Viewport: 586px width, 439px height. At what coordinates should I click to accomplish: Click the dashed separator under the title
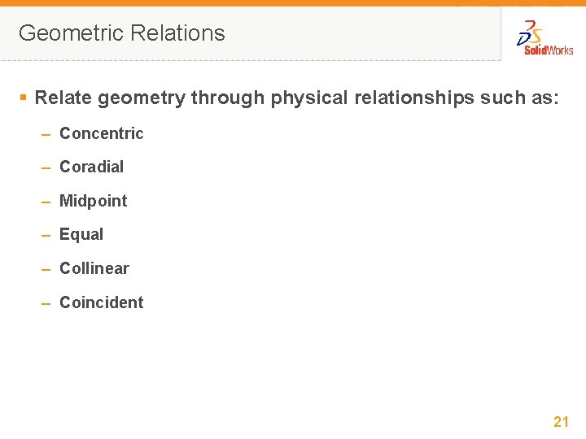pos(244,60)
